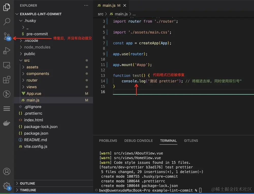Expand the assets folder
The image size is (254, 194).
(23, 67)
